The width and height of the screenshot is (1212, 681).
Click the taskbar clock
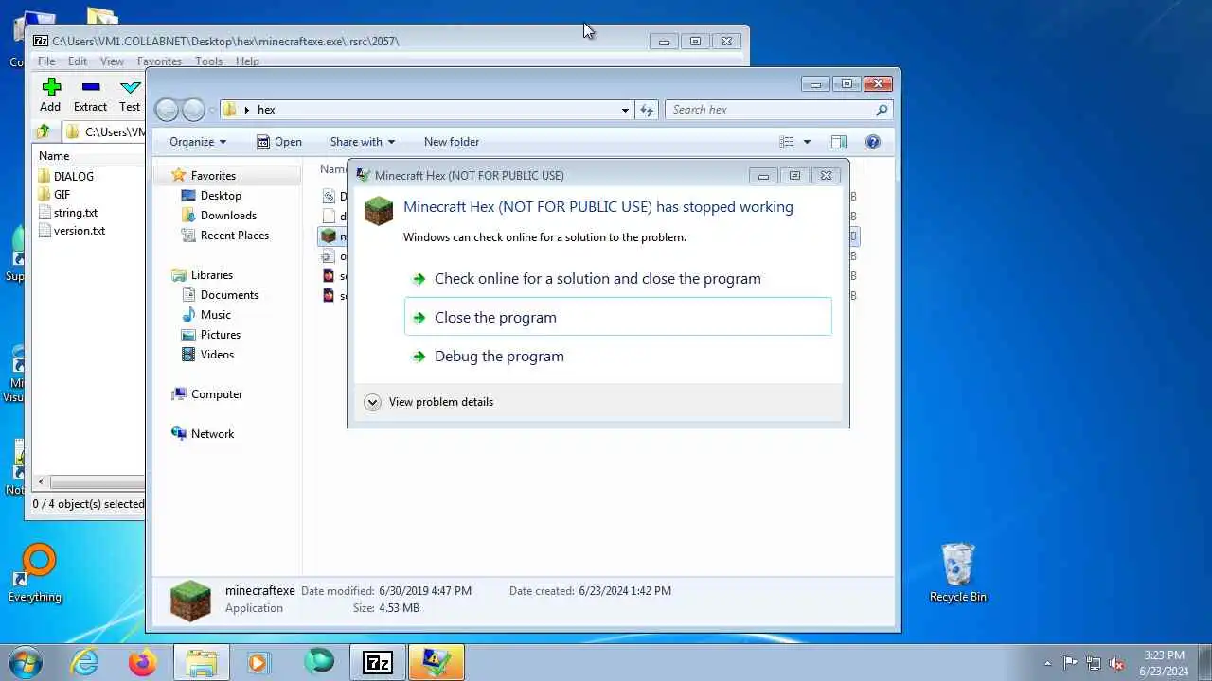coord(1164,663)
